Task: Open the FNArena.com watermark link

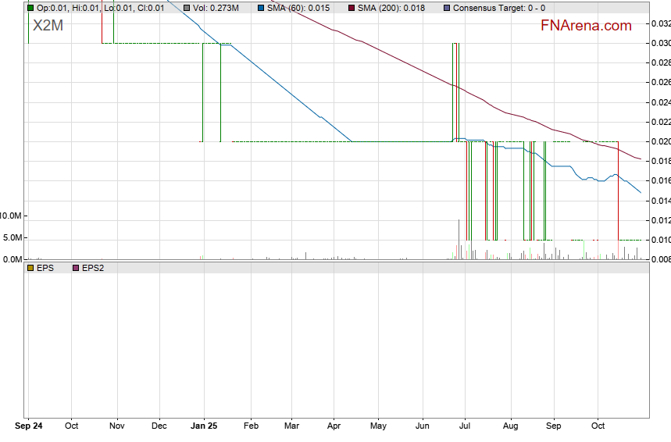Action: (x=586, y=26)
